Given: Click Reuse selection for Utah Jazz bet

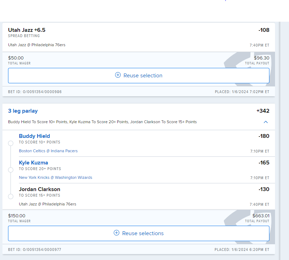Looking at the screenshot, I should (139, 76).
